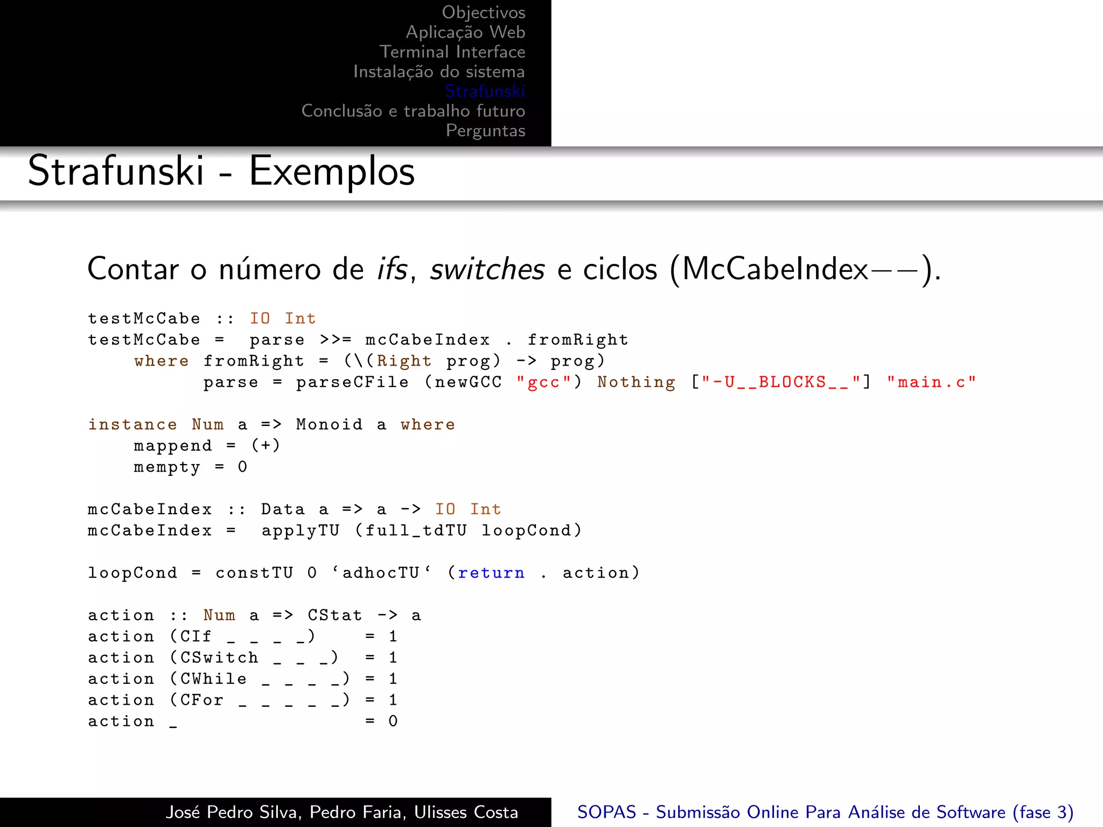Click the mappend = (+) line
The height and width of the screenshot is (827, 1103).
coord(207,446)
